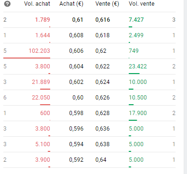Select the Vol. achat column header
The width and height of the screenshot is (187, 174).
(x=37, y=4)
